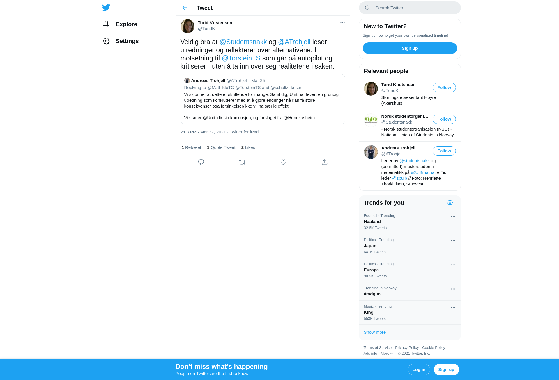Go back using the arrow icon
The height and width of the screenshot is (380, 559).
tap(185, 8)
